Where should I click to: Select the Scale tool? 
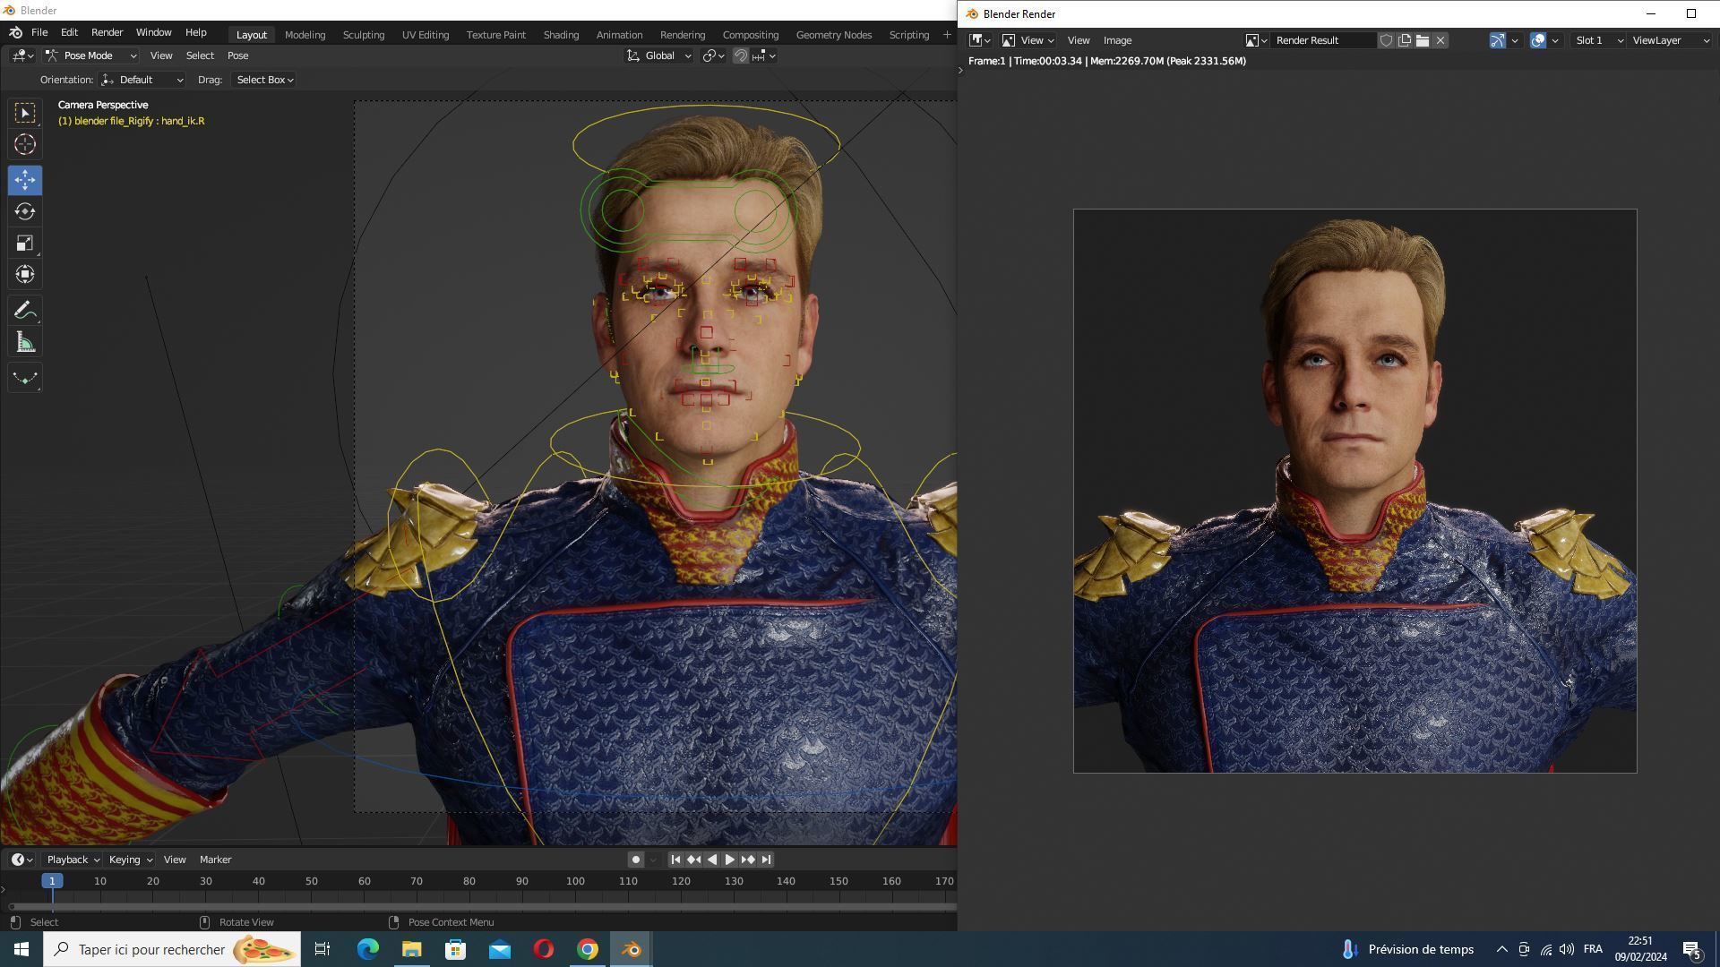coord(25,244)
